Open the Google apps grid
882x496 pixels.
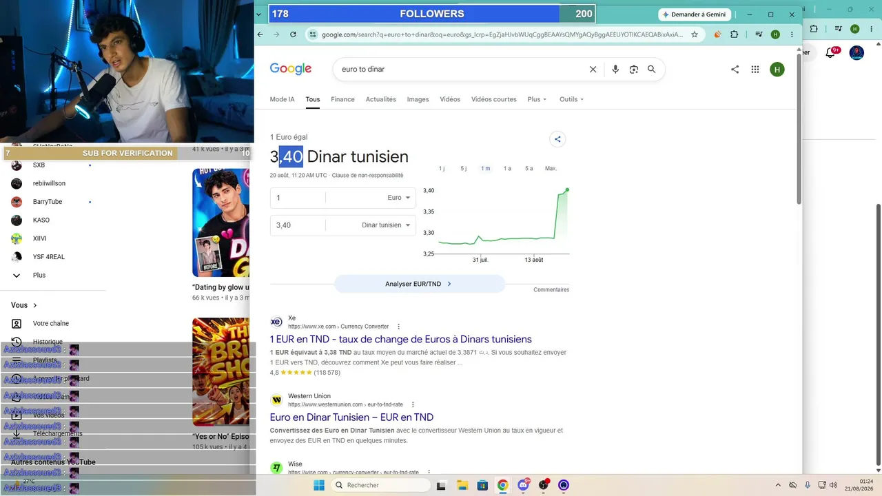click(755, 69)
